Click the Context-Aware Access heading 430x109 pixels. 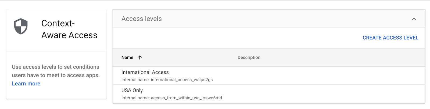tap(69, 29)
